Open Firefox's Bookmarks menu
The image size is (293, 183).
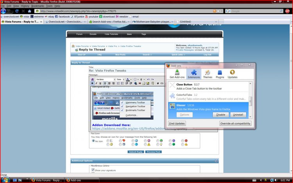point(38,6)
